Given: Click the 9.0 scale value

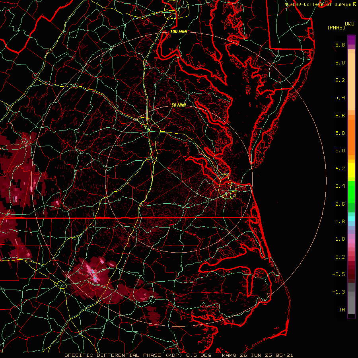Looking at the screenshot, I should coord(340,62).
